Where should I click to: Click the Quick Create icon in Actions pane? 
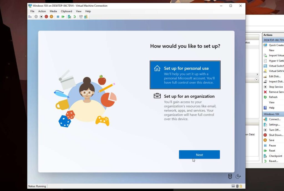coord(265,45)
